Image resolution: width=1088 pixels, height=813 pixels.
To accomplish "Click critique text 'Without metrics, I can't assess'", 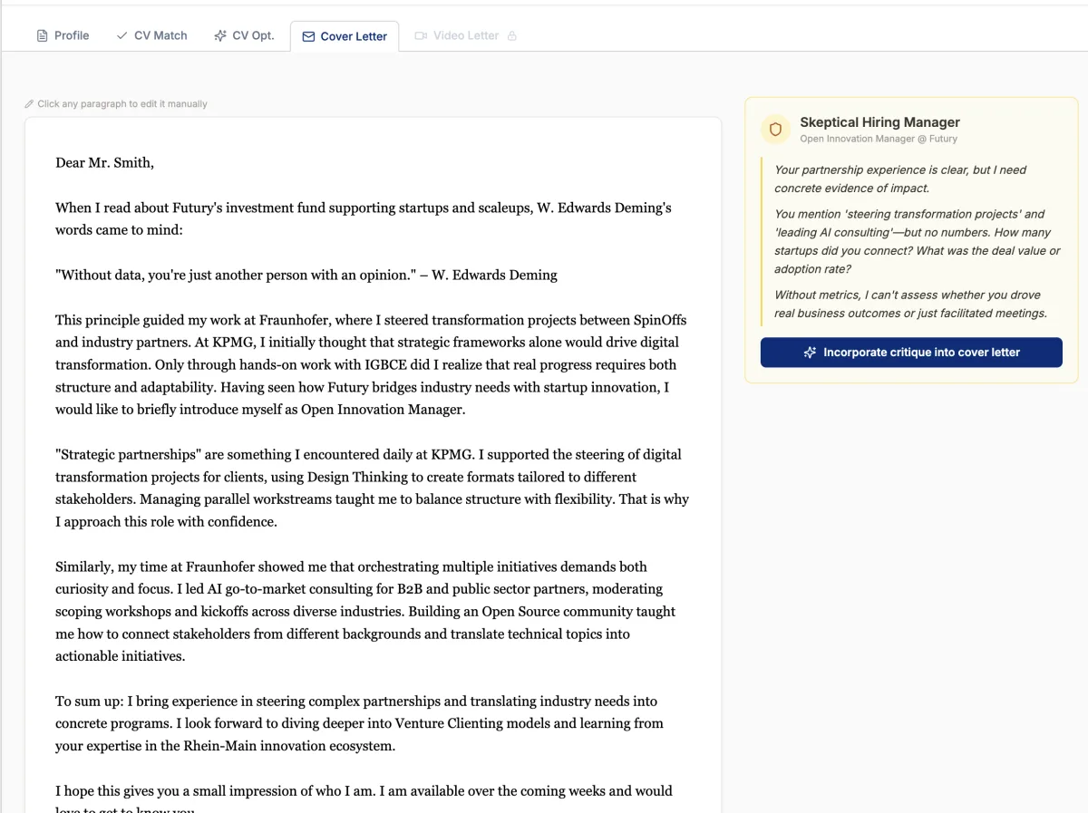I will tap(910, 304).
